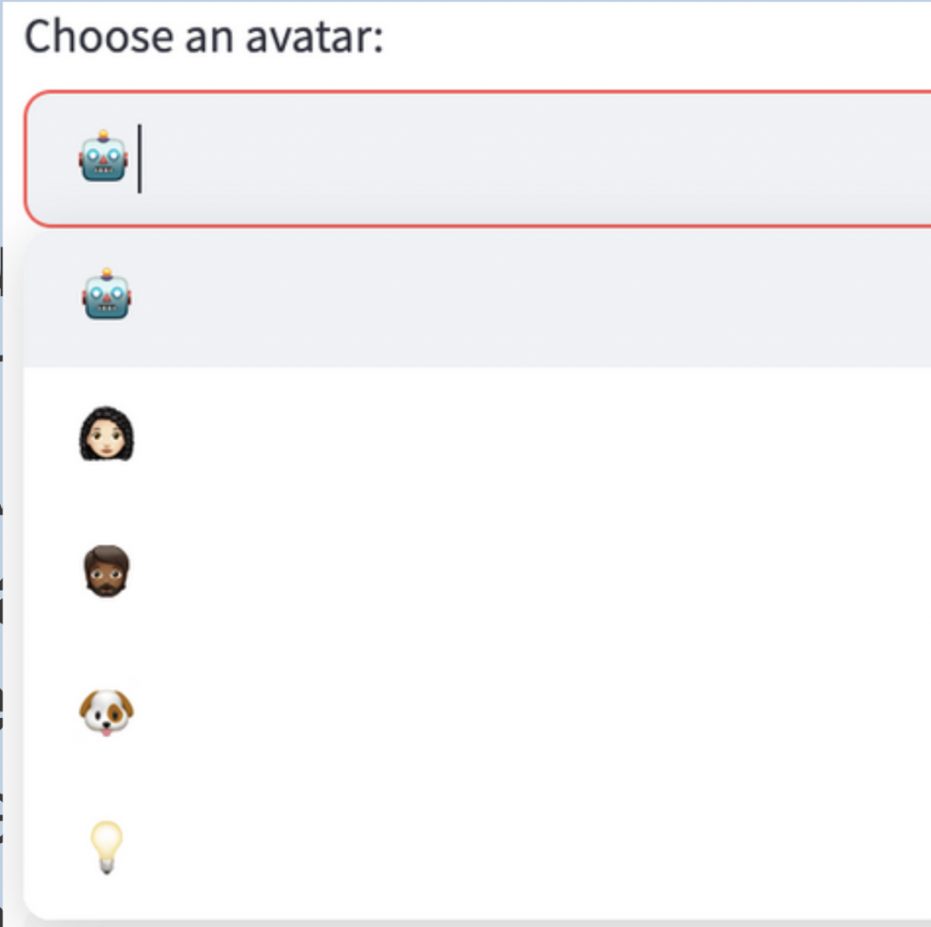Click the word 'Choose' in the heading
This screenshot has width=931, height=927.
tap(100, 36)
